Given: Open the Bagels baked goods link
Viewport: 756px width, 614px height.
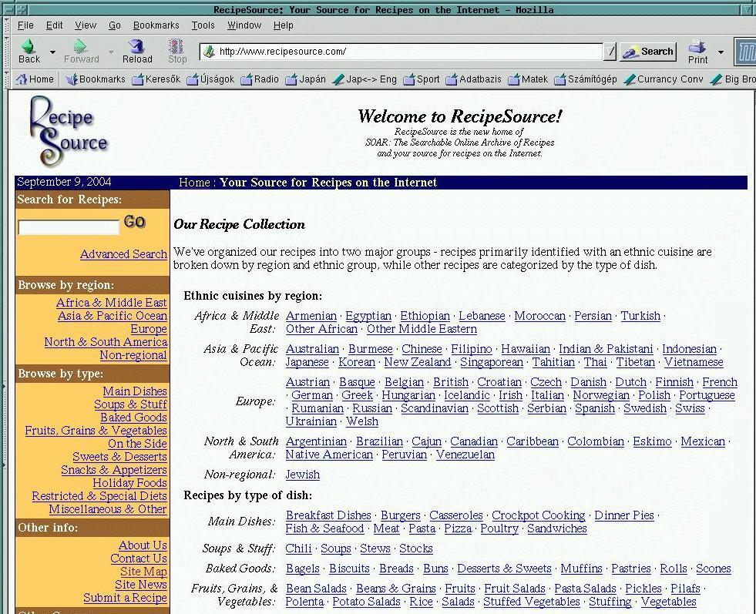Looking at the screenshot, I should coord(302,569).
